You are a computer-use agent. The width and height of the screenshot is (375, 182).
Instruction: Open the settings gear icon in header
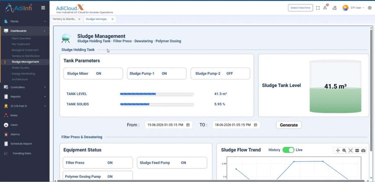pyautogui.click(x=370, y=8)
